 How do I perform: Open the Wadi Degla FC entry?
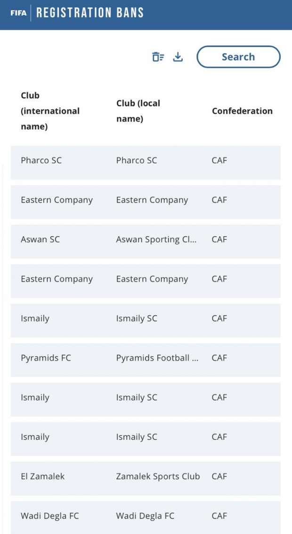[x=146, y=517]
